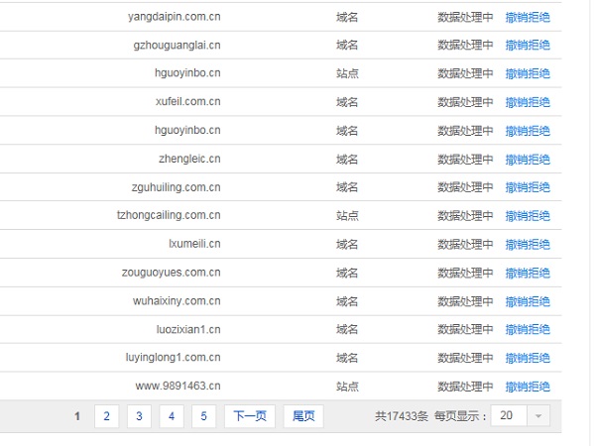Click 撤销拒绝 for zhengleic.cn
This screenshot has width=595, height=446.
click(x=528, y=160)
